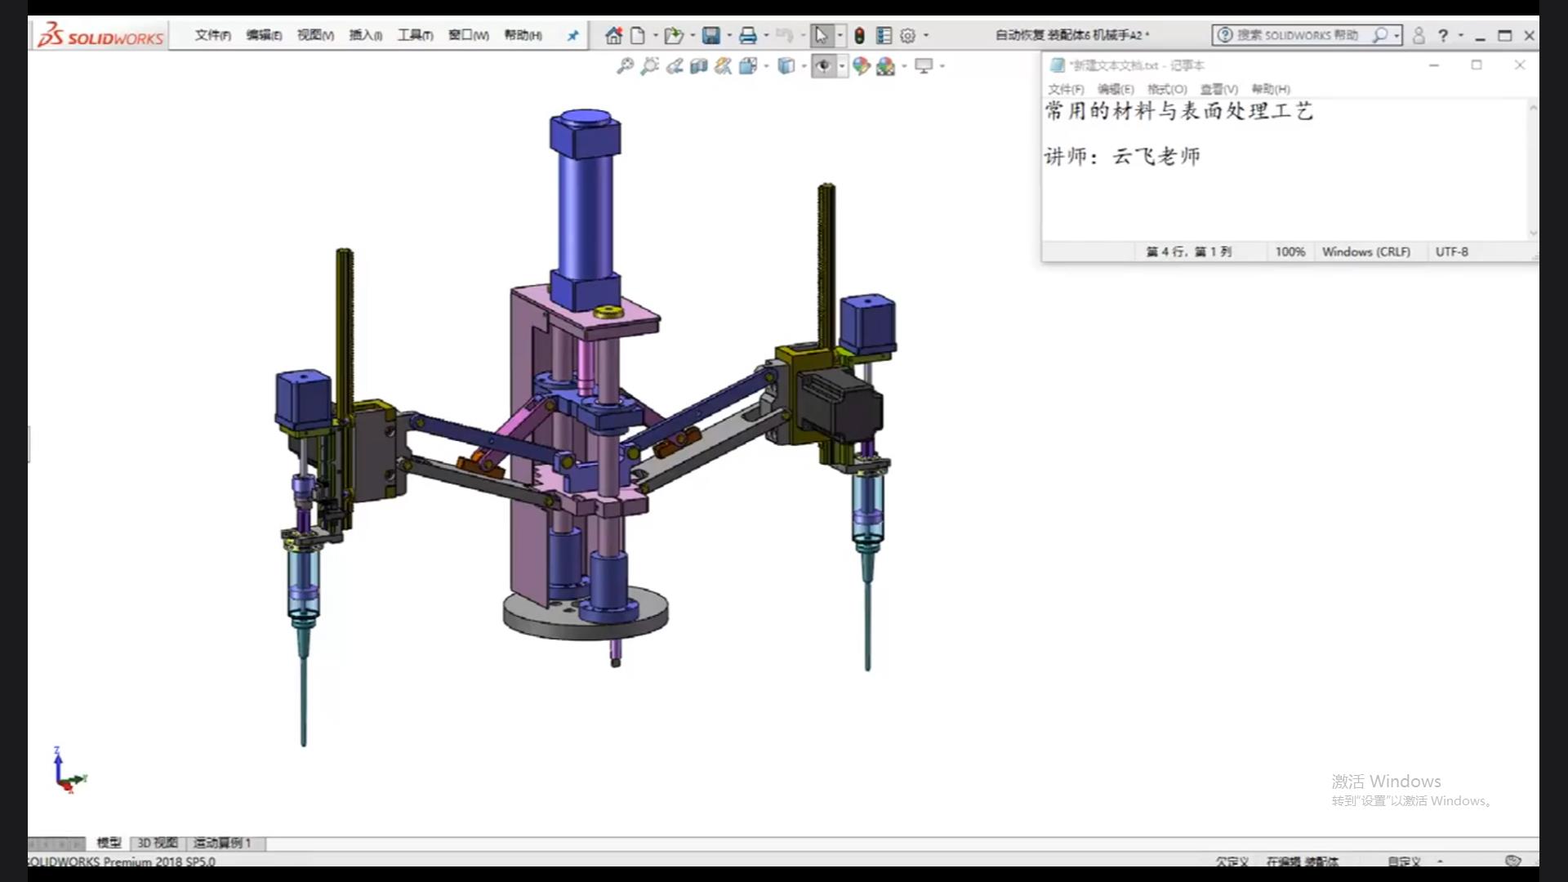This screenshot has height=882, width=1568.
Task: Open Notepad 格式(O) menu
Action: pyautogui.click(x=1167, y=89)
